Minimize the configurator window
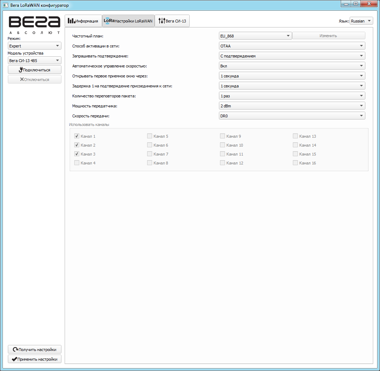The width and height of the screenshot is (380, 371). 346,4
